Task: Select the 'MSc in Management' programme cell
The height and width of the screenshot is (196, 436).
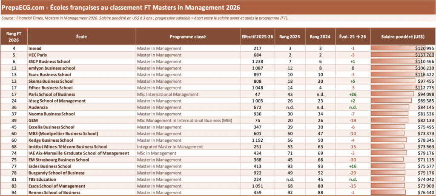Action: tap(188, 153)
